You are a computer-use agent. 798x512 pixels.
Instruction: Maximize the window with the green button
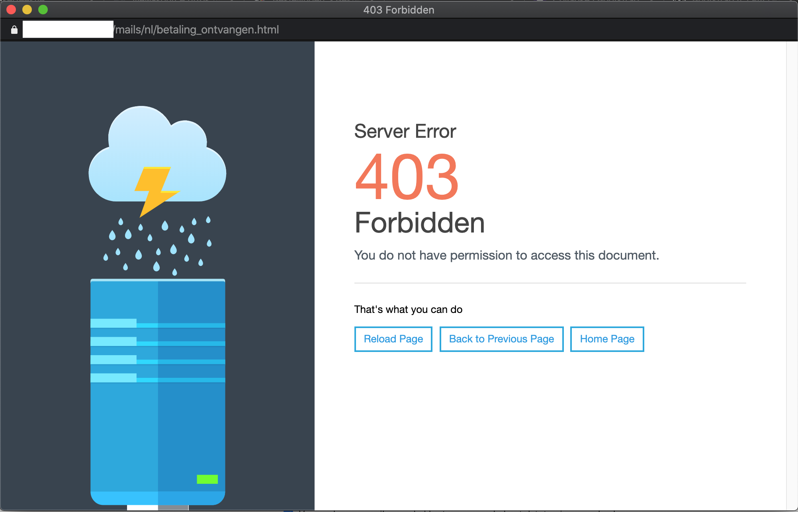tap(43, 10)
